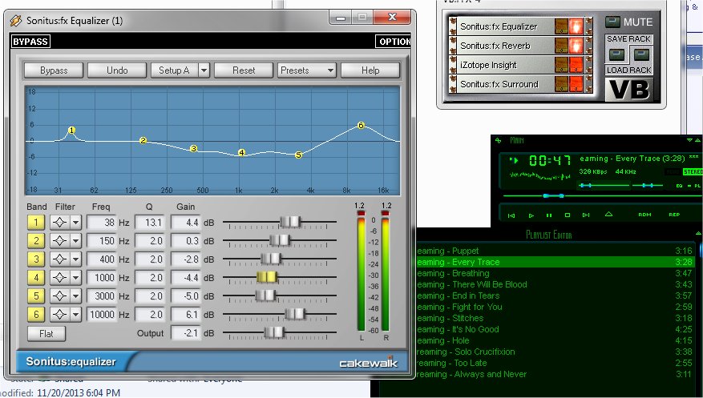Toggle EQ band 4 on/off button
703x398 pixels.
tap(36, 278)
